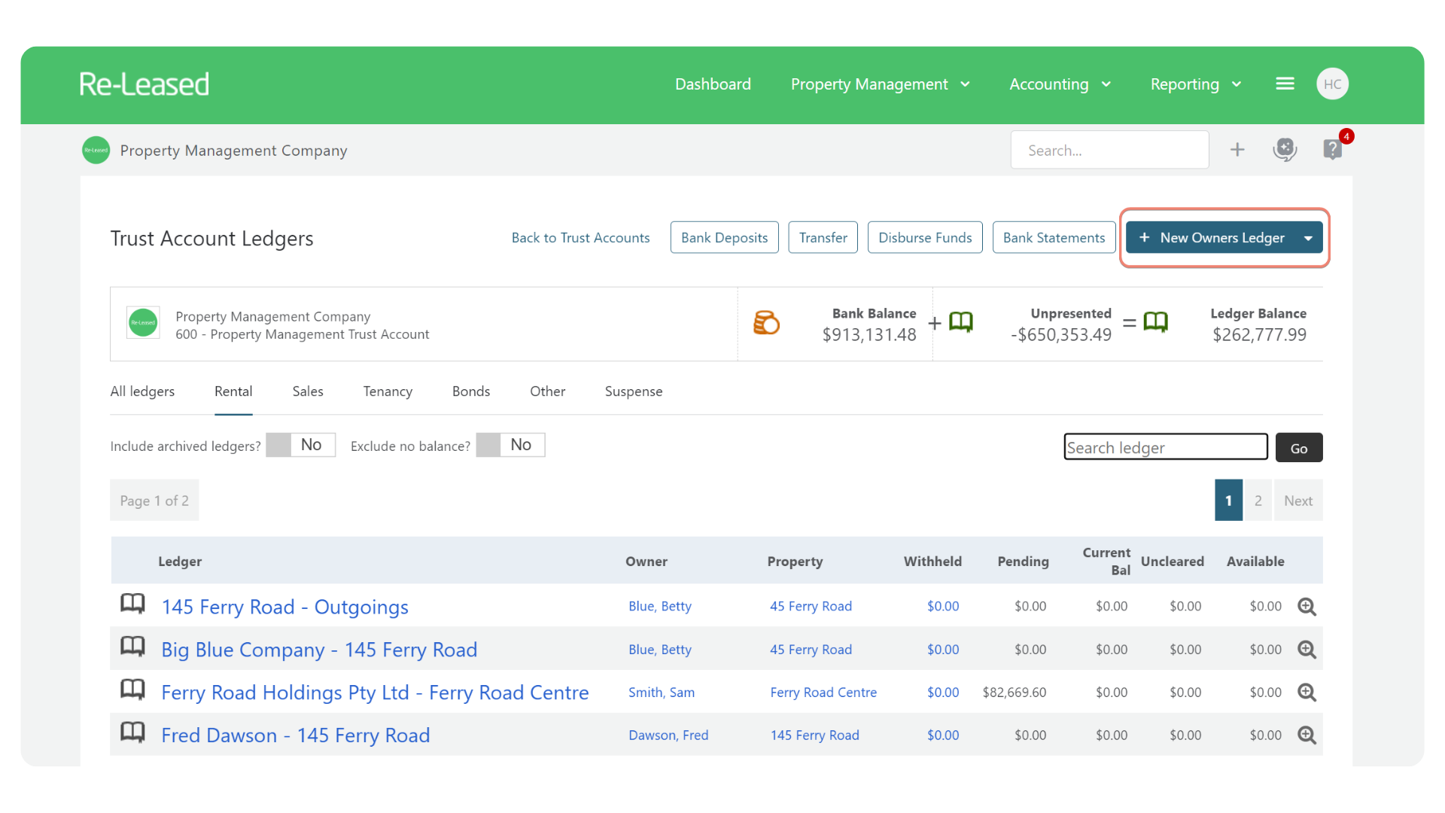This screenshot has width=1445, height=813.
Task: Expand the Reporting menu
Action: (1194, 84)
